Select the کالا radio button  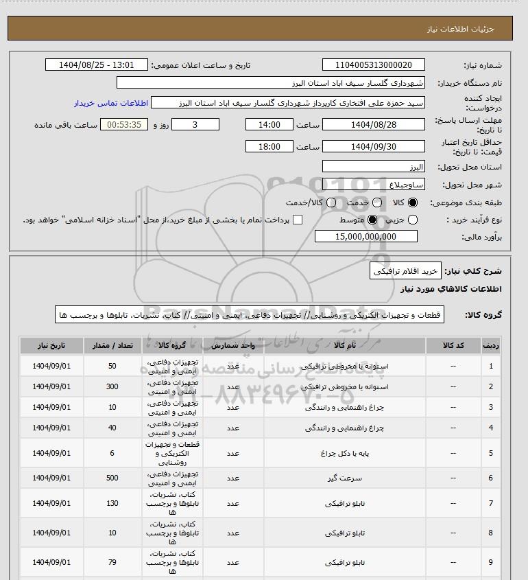(413, 202)
